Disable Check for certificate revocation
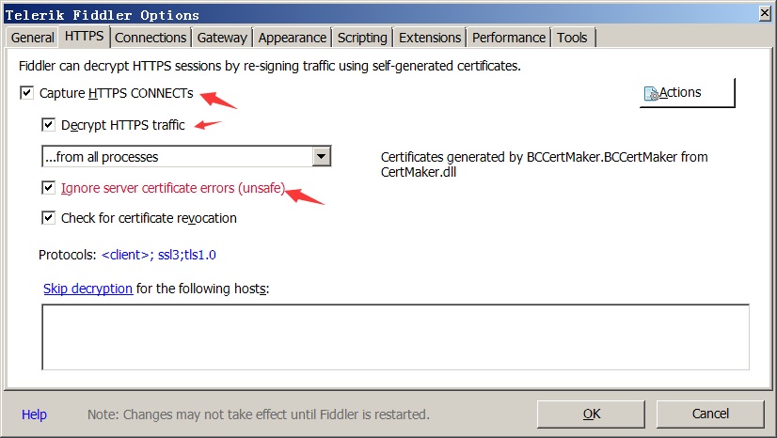 point(48,218)
